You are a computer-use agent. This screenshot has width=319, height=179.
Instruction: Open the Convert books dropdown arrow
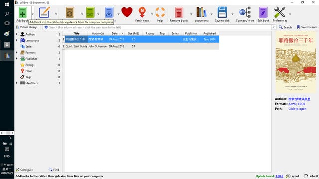click(82, 14)
